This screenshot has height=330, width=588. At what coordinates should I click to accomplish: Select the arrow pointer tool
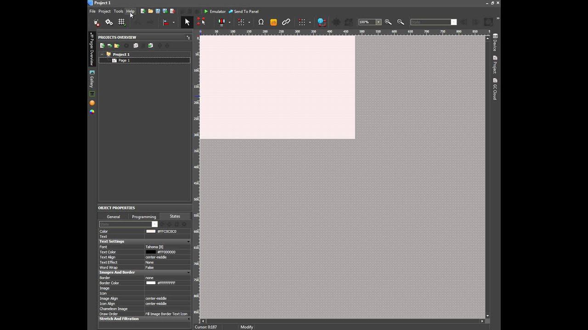187,22
